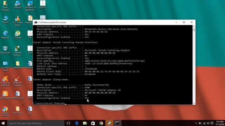The height and width of the screenshot is (126, 225).
Task: Click 'Tunnel adapter isatap.Home:' heading line
Action: (x=51, y=79)
